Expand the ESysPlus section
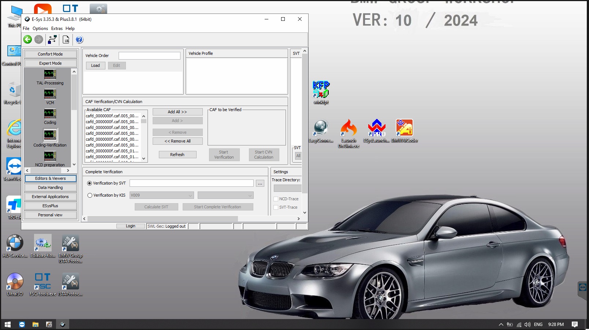589x330 pixels. pyautogui.click(x=51, y=206)
